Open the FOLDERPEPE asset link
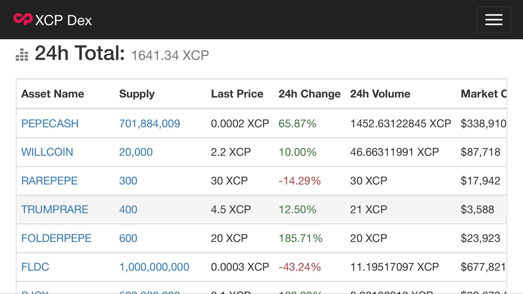This screenshot has width=523, height=294. [56, 238]
